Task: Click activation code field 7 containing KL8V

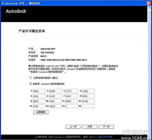Action: 72,96
